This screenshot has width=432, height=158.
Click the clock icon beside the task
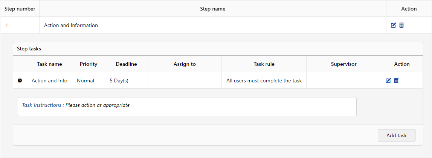coord(20,81)
